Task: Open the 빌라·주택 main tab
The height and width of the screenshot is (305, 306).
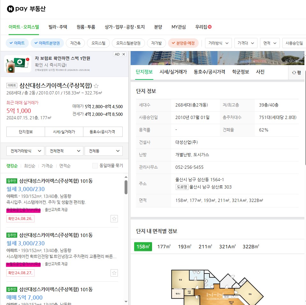Action: click(x=58, y=27)
